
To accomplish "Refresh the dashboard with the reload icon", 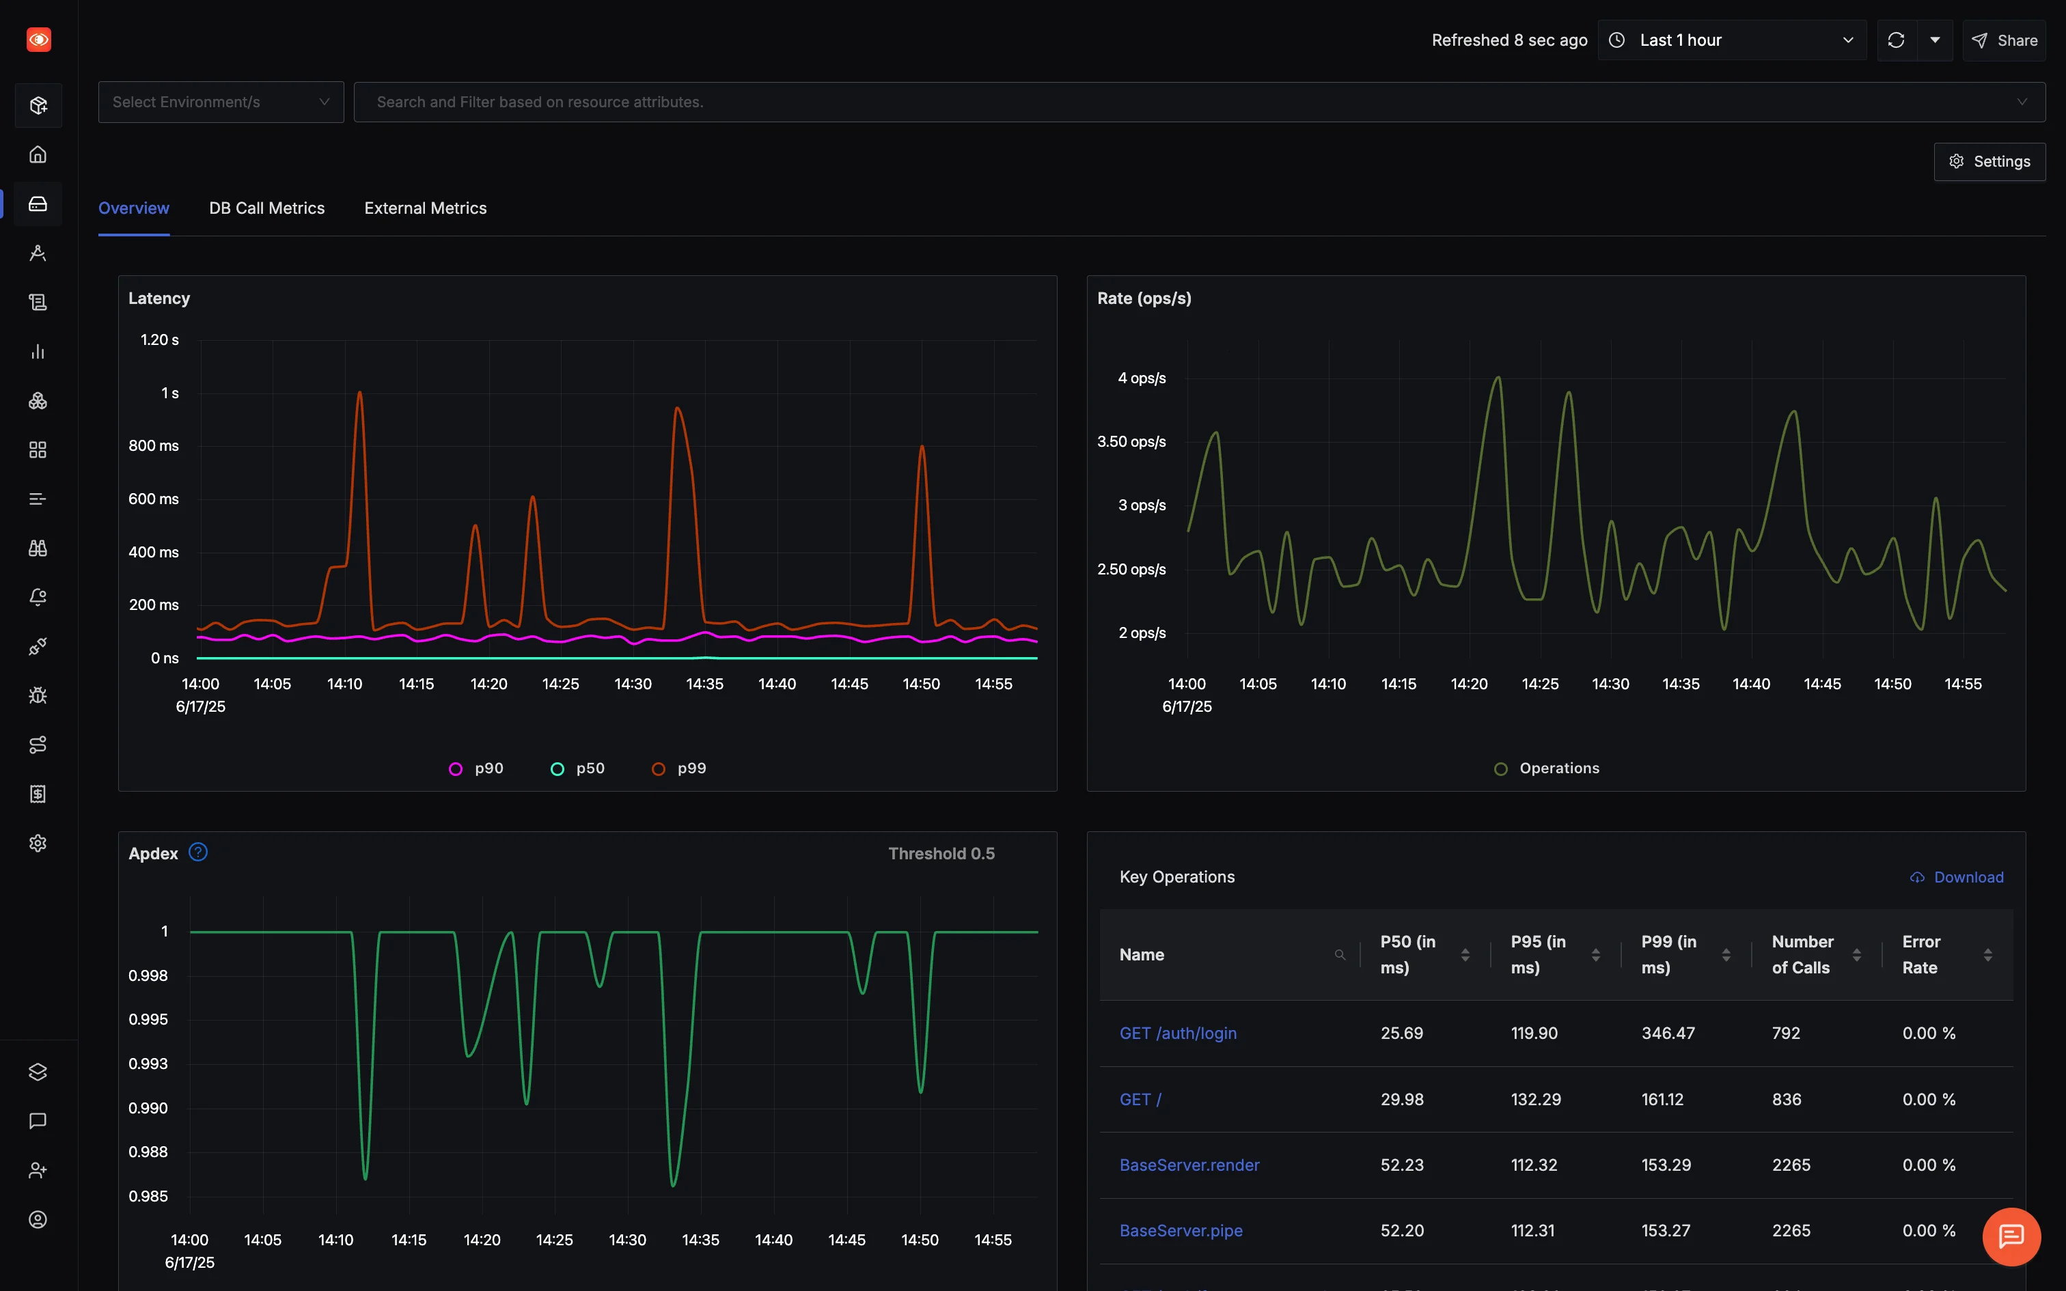I will (1896, 40).
